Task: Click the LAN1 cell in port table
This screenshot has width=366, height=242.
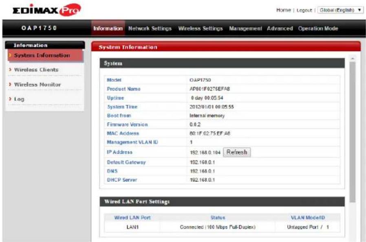Action: click(132, 227)
